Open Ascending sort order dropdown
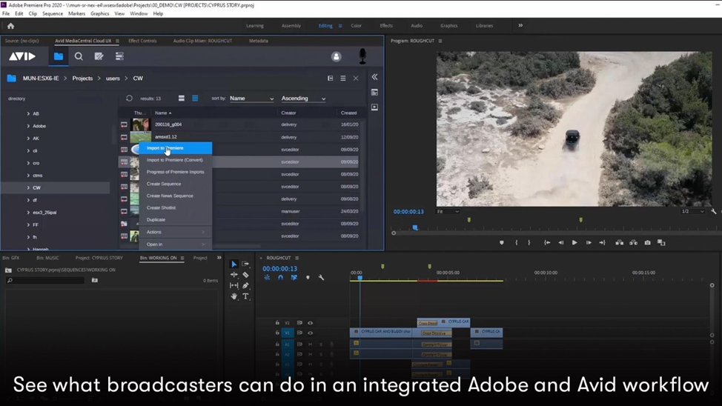 (x=303, y=99)
